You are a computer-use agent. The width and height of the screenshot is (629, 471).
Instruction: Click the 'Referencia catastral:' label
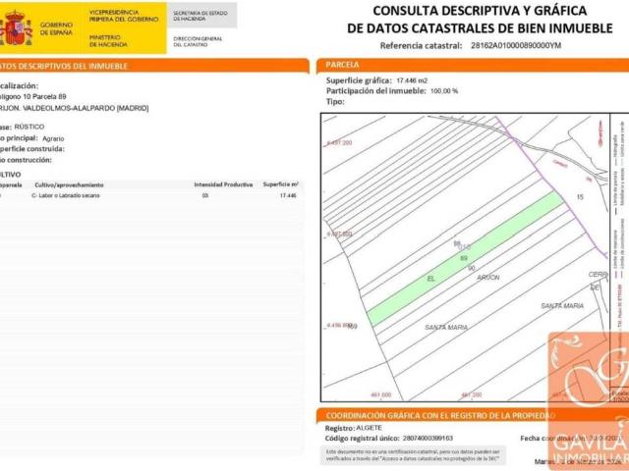coord(422,46)
